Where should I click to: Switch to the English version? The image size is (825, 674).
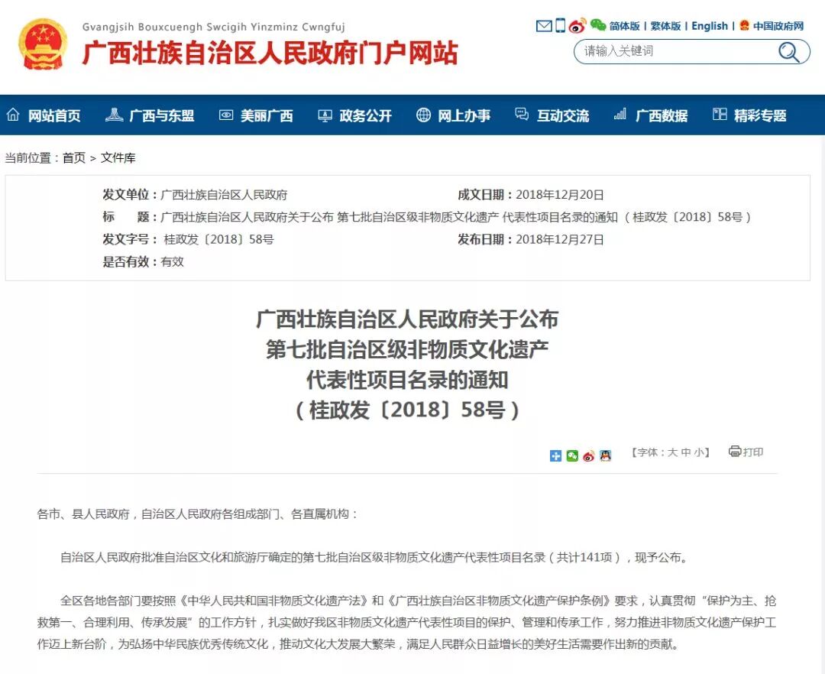tap(710, 25)
